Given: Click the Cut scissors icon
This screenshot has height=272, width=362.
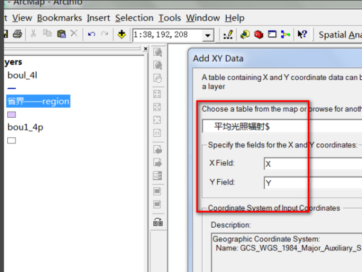Looking at the screenshot, I should (x=33, y=34).
